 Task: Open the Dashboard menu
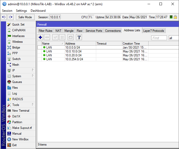coord(38,11)
